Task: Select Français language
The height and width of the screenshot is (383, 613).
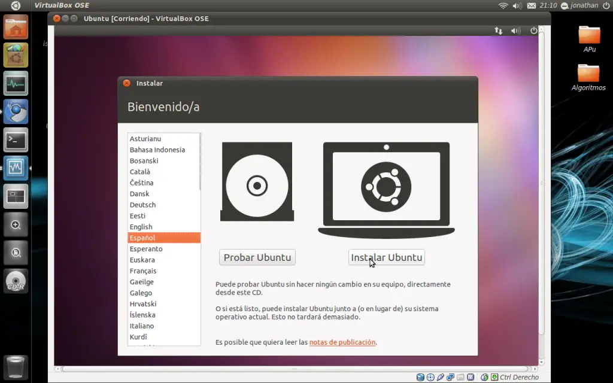Action: pyautogui.click(x=164, y=271)
